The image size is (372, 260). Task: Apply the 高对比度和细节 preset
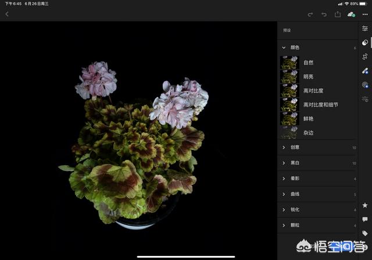tap(319, 105)
